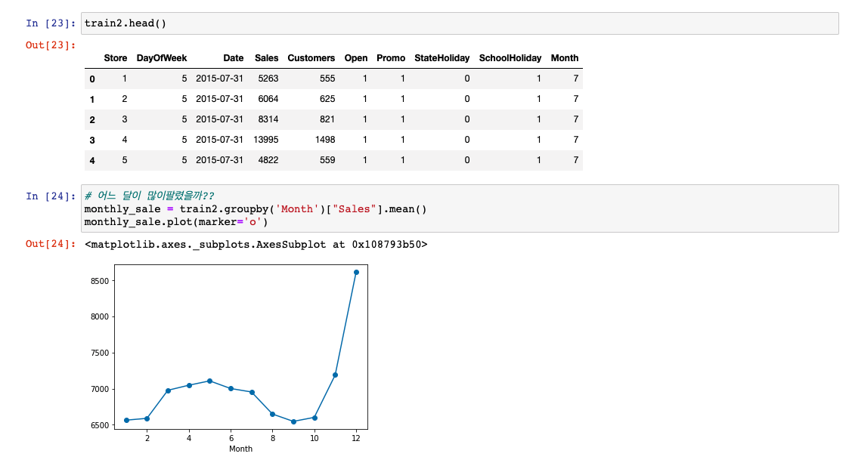Click the Out[24] prompt label

click(x=51, y=243)
